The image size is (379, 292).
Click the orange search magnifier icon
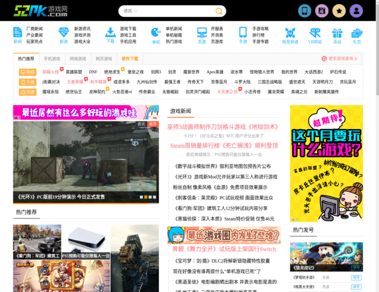pyautogui.click(x=219, y=11)
